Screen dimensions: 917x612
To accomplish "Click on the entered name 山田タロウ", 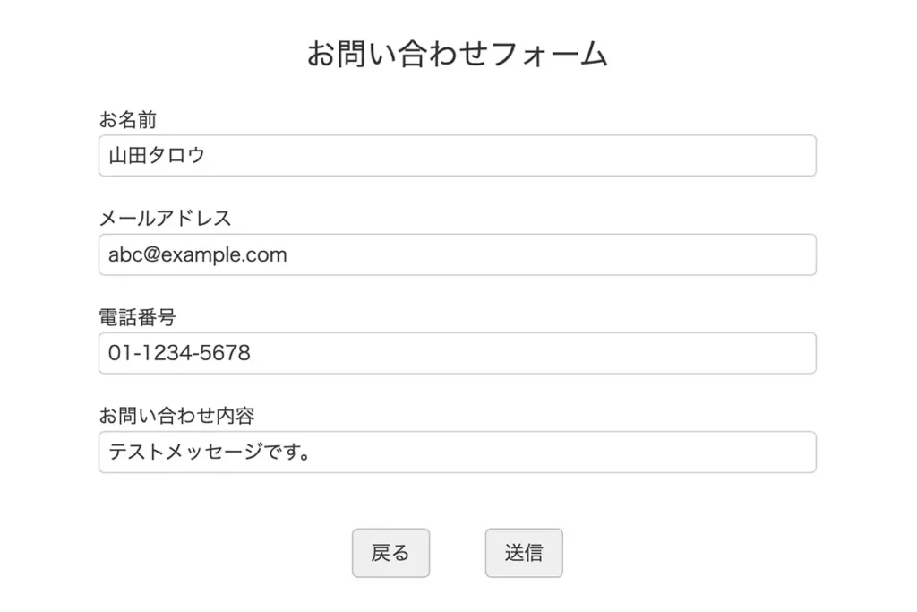I will [x=157, y=156].
